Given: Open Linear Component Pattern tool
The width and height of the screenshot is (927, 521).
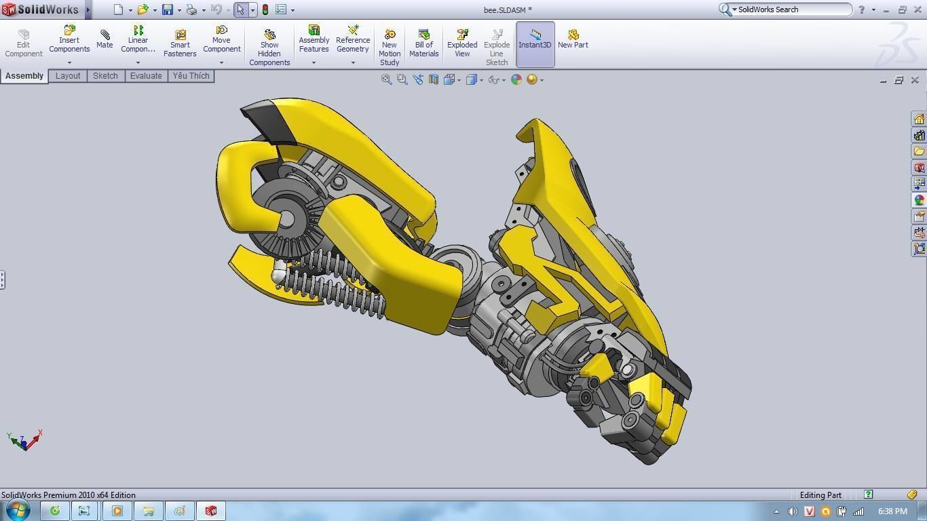Looking at the screenshot, I should pyautogui.click(x=138, y=39).
